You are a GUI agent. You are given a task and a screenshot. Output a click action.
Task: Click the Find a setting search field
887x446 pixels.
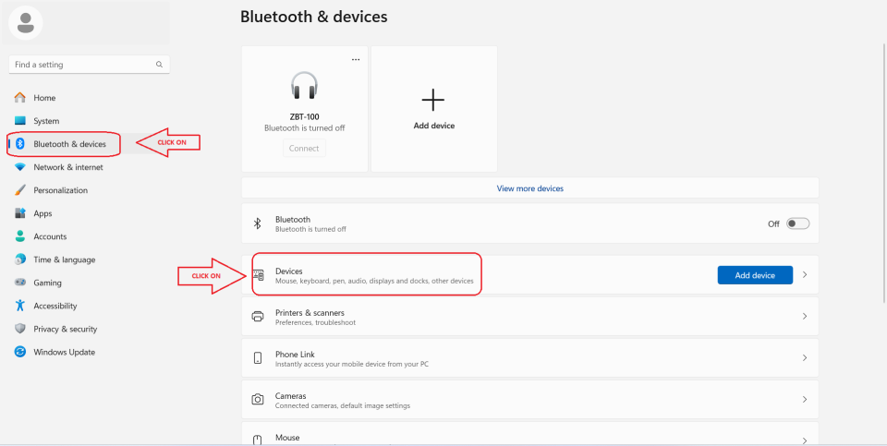(x=81, y=65)
